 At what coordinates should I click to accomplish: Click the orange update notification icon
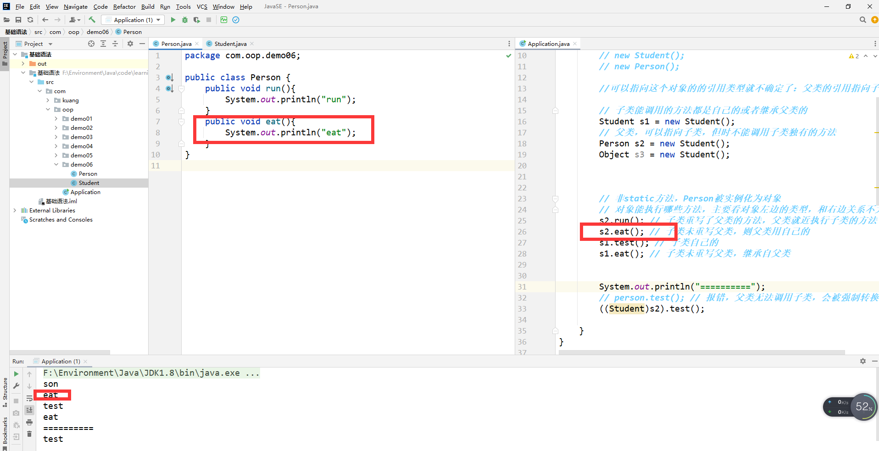click(x=874, y=20)
